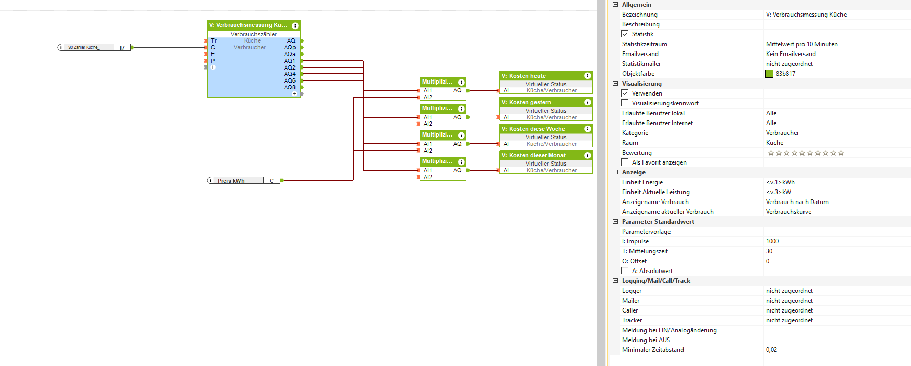Click Erlaubte Benutzer Internet value Alle

pyautogui.click(x=837, y=123)
